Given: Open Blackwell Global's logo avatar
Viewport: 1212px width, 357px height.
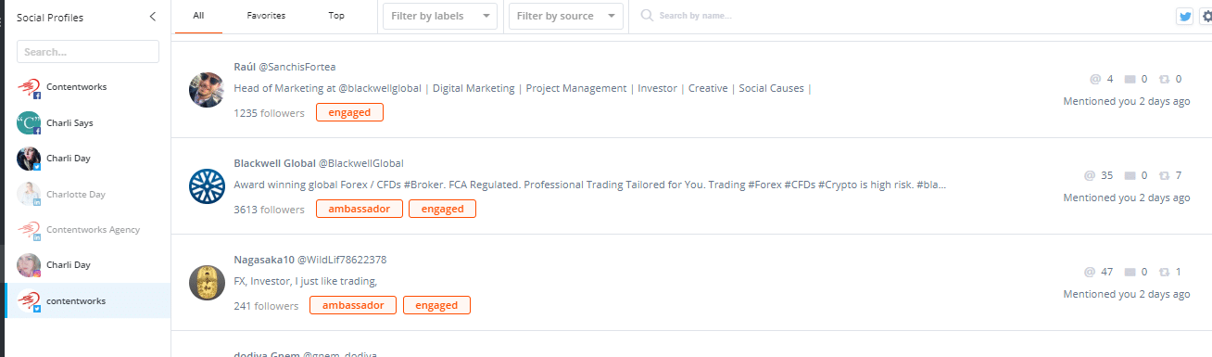Looking at the screenshot, I should coord(207,185).
